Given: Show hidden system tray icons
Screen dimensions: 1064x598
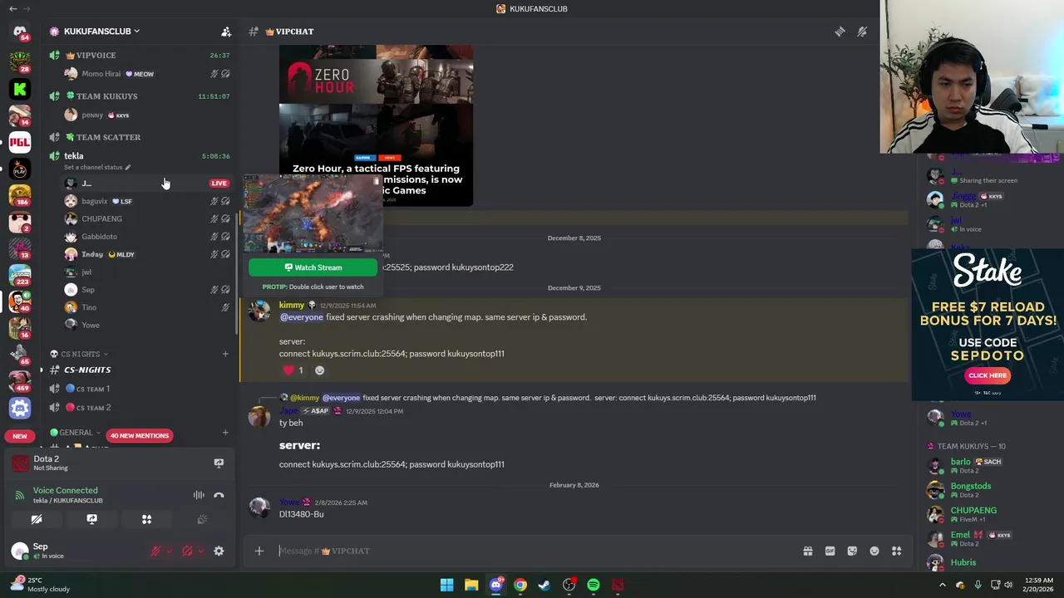Looking at the screenshot, I should [x=942, y=585].
